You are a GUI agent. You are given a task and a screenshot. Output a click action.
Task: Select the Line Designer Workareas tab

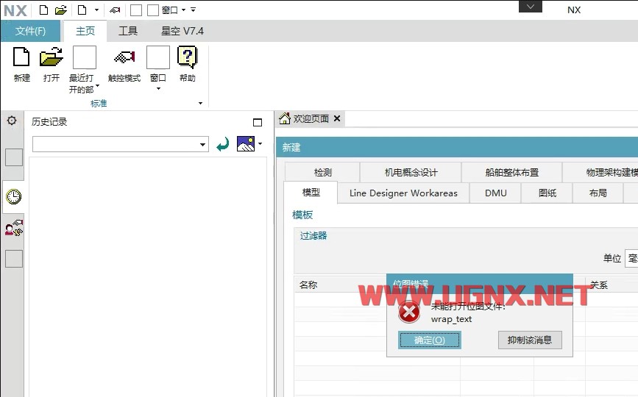[x=403, y=193]
